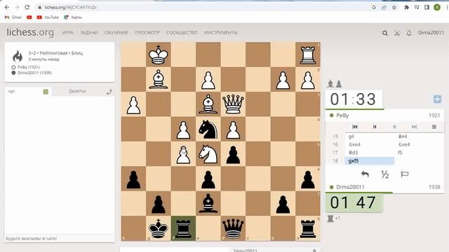The image size is (449, 252).
Task: Jump to first move button
Action: pyautogui.click(x=355, y=127)
